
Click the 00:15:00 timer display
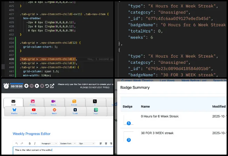click(x=17, y=86)
